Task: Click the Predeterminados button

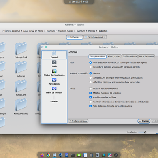Action: [78, 121]
